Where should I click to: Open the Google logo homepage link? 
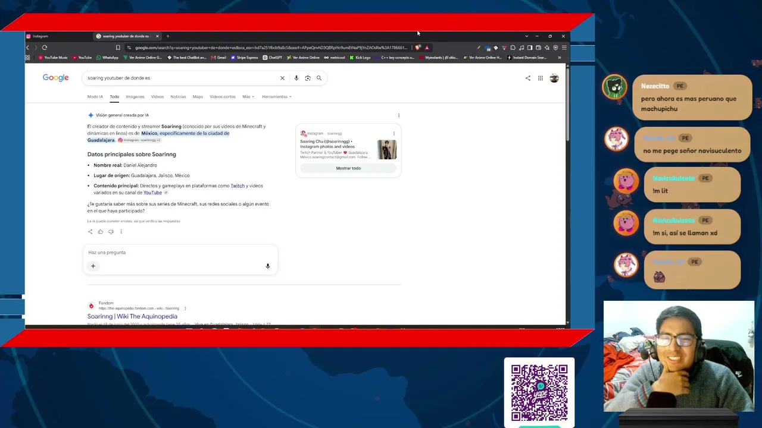click(55, 78)
